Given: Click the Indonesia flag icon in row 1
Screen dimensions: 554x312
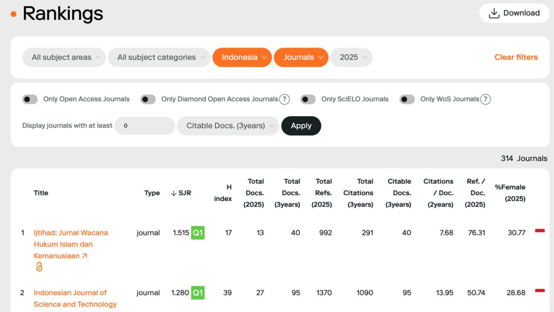Looking at the screenshot, I should (x=540, y=231).
